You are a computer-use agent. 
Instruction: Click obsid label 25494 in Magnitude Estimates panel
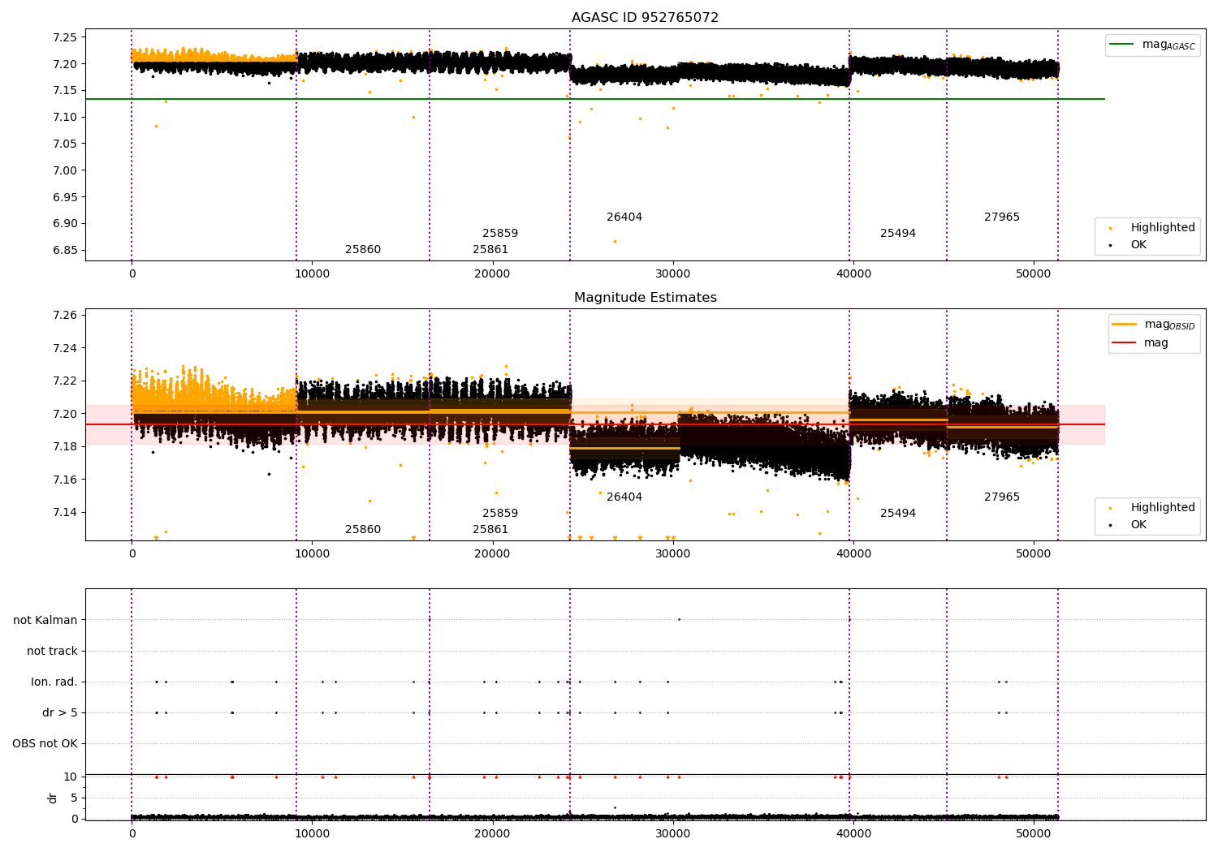point(898,514)
